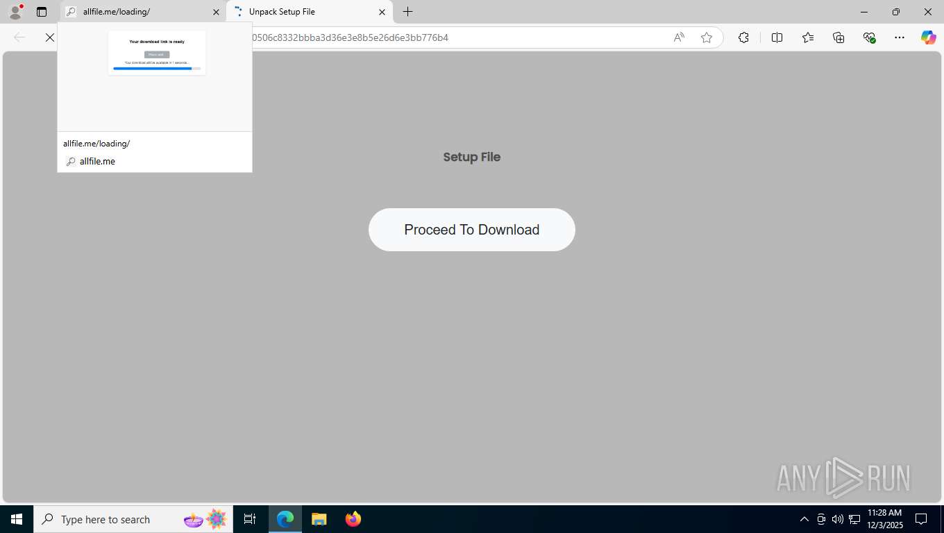Open the Edge profile icon
The width and height of the screenshot is (944, 533).
[x=15, y=12]
